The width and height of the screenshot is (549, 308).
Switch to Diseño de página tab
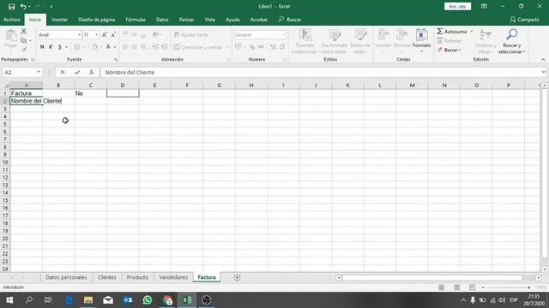click(x=97, y=20)
